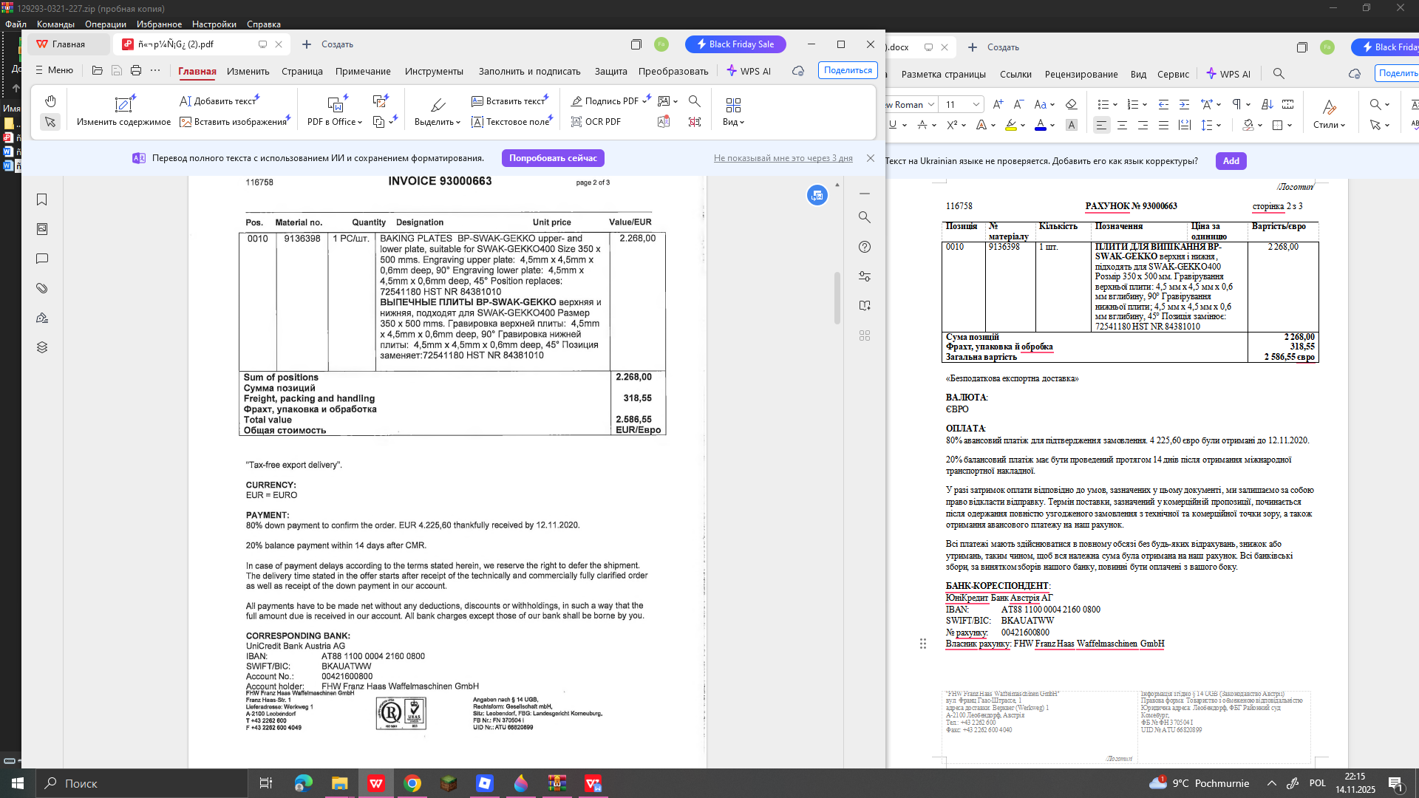Open settings sliders icon in PDF rail

[865, 276]
